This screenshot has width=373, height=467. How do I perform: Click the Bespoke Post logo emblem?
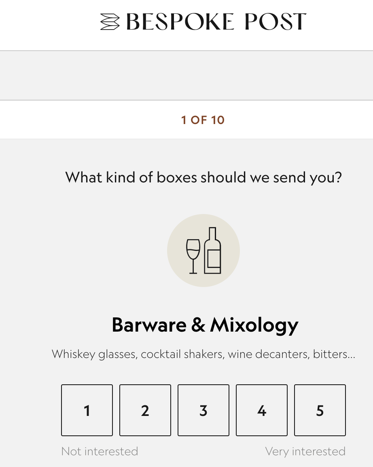pos(110,22)
